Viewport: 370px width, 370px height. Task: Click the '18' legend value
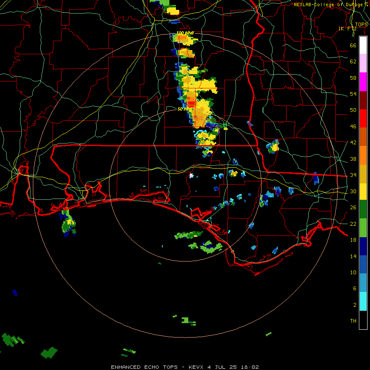pyautogui.click(x=353, y=240)
